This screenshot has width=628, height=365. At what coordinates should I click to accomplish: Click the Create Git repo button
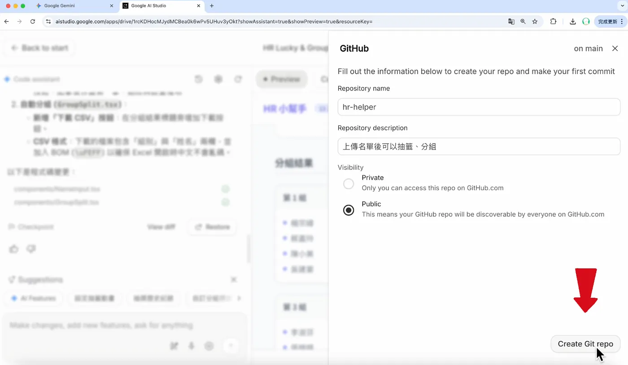[585, 344]
